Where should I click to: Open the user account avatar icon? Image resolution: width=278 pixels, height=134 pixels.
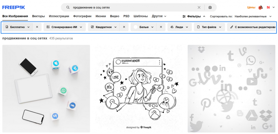(x=268, y=7)
